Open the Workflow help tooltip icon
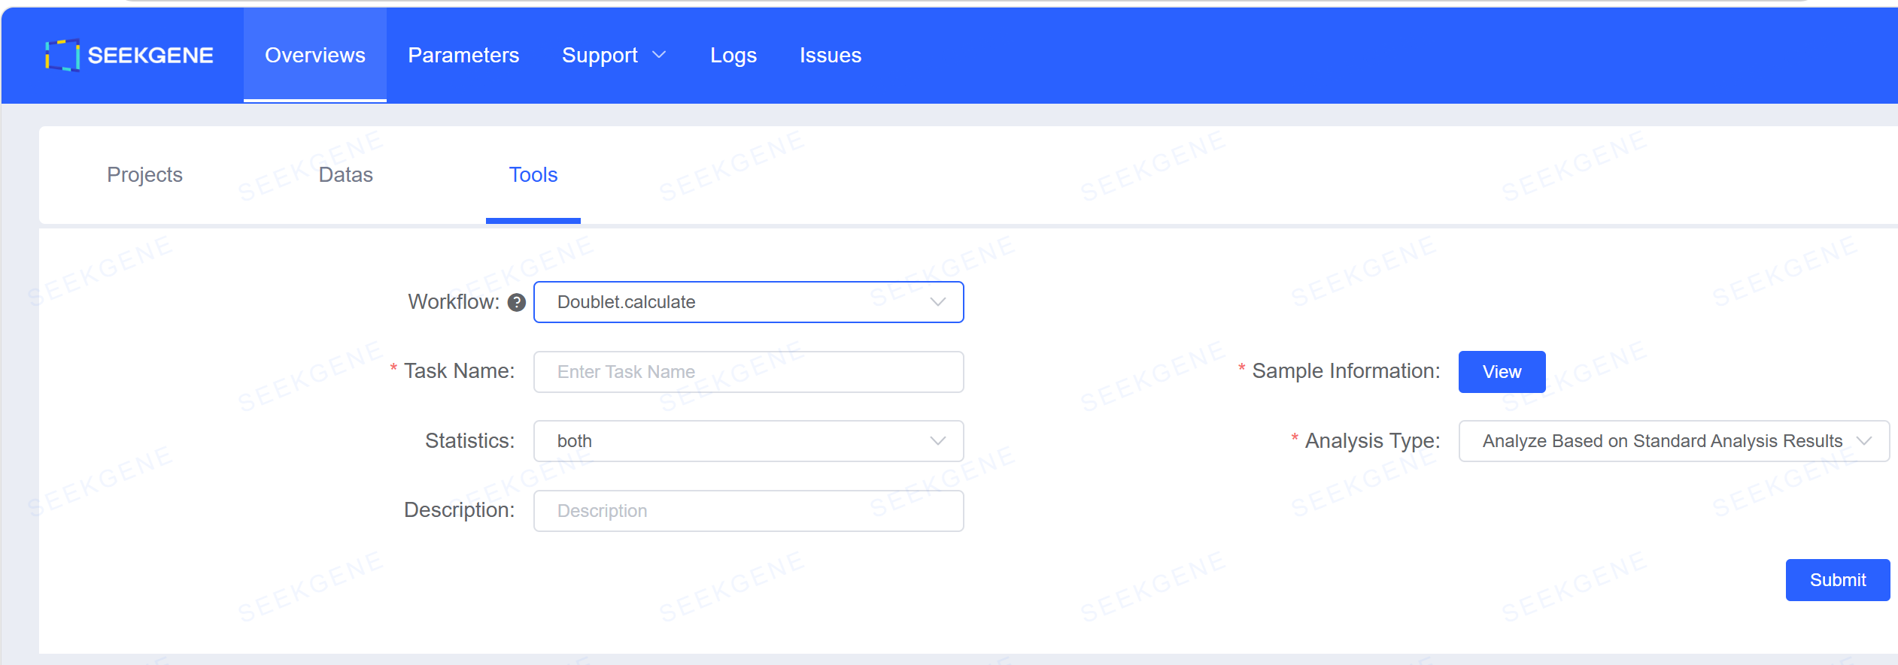Image resolution: width=1898 pixels, height=665 pixels. click(x=517, y=302)
